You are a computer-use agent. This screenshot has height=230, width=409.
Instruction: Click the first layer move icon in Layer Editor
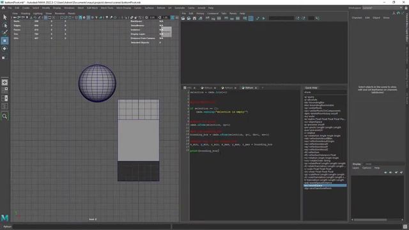coord(385,172)
